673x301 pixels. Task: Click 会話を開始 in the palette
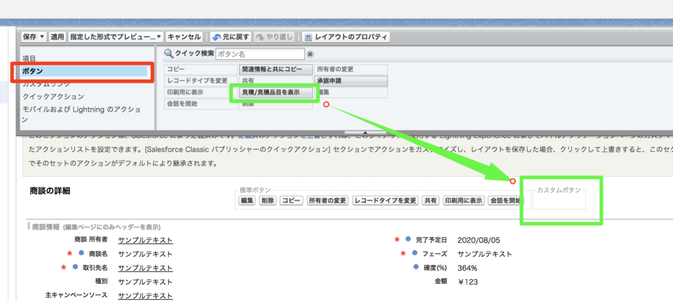click(201, 104)
